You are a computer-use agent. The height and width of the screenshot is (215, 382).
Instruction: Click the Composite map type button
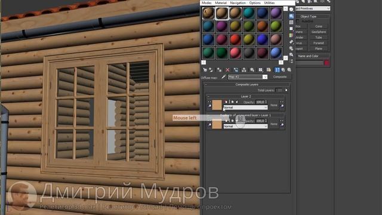click(280, 77)
